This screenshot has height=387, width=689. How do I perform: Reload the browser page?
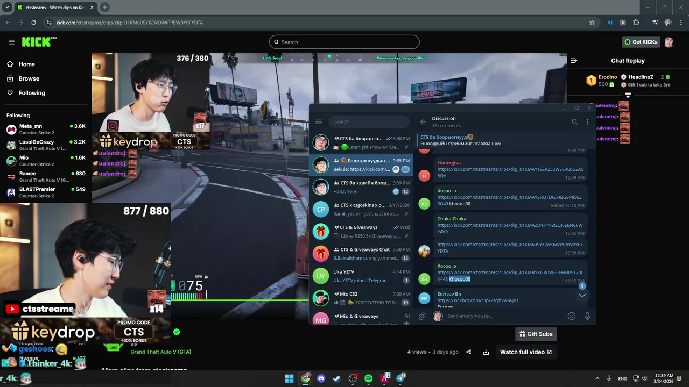[x=33, y=23]
